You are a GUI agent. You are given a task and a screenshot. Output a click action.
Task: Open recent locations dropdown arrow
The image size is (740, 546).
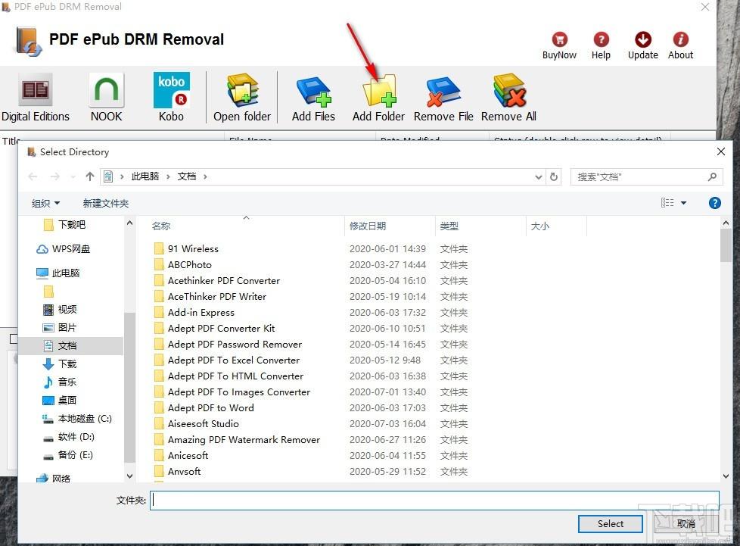click(73, 176)
